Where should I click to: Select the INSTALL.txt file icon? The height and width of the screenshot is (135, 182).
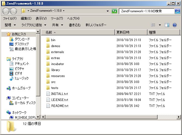[48, 94]
